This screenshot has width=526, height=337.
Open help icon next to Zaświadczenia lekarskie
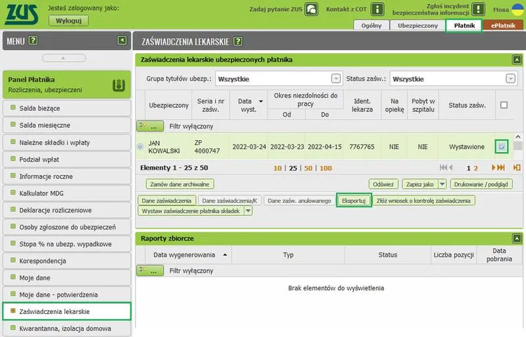click(x=237, y=41)
